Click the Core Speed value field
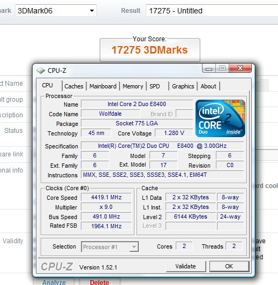The width and height of the screenshot is (278, 285). [106, 197]
